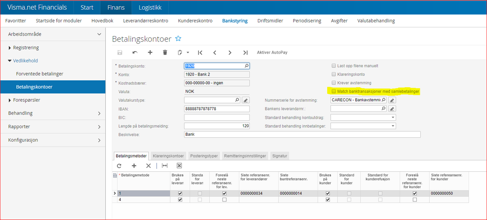Tick the Klareringskonto checkbox

pos(334,74)
